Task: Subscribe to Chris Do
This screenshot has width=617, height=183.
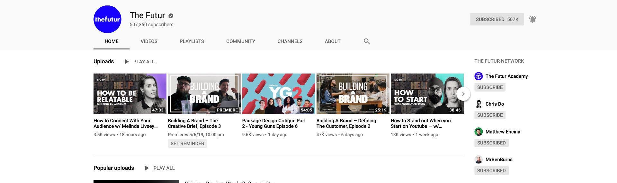Action: pos(490,115)
